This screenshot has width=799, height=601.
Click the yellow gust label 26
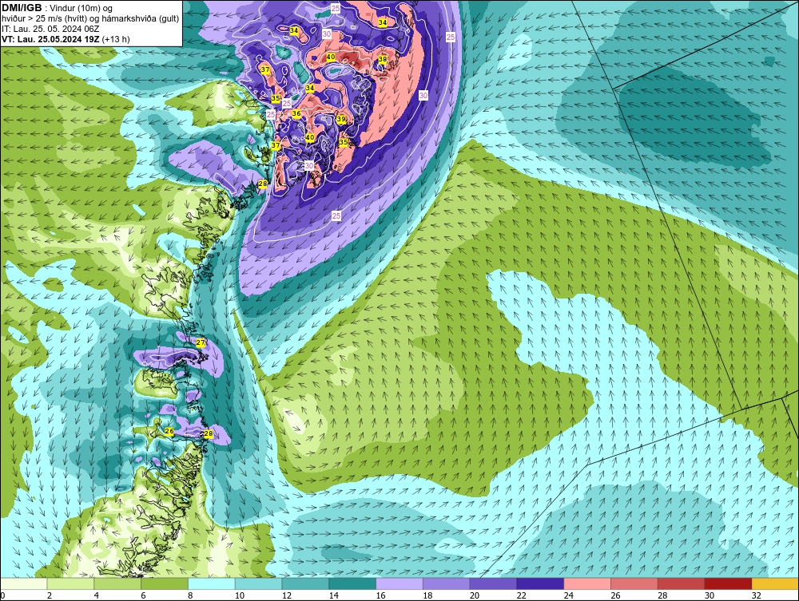point(169,432)
